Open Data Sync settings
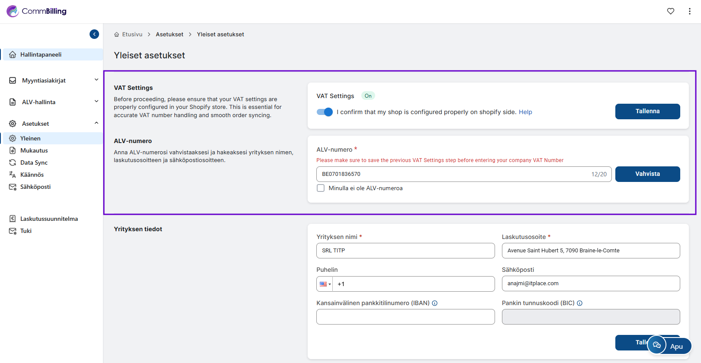Screen dimensions: 701x363 (x=34, y=162)
